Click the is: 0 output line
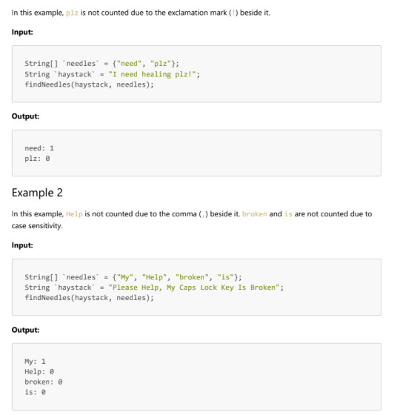 pyautogui.click(x=35, y=392)
